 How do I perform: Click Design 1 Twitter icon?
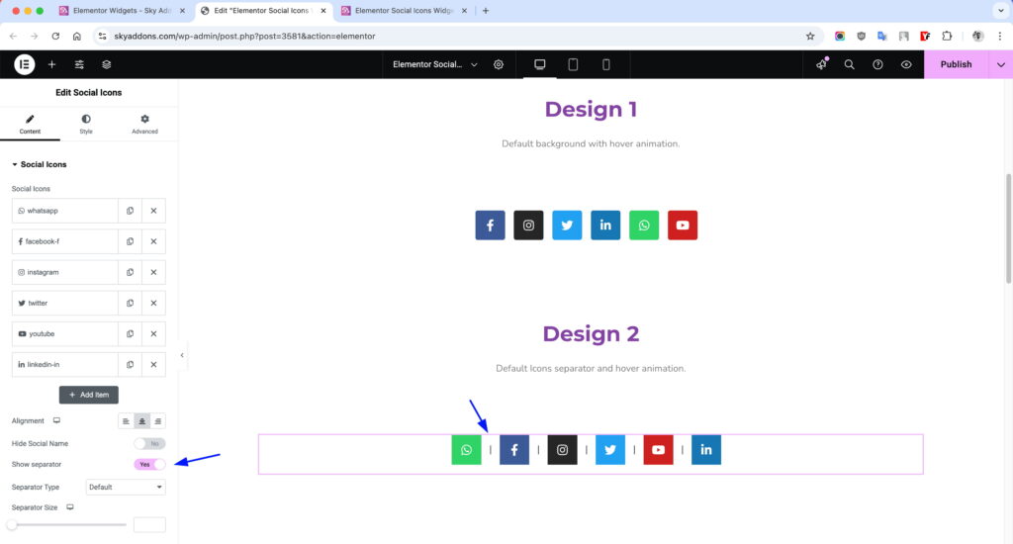pos(567,226)
